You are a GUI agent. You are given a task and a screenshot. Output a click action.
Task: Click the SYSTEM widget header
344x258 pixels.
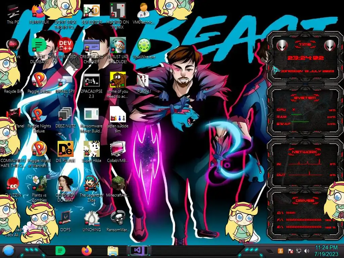tap(305, 98)
